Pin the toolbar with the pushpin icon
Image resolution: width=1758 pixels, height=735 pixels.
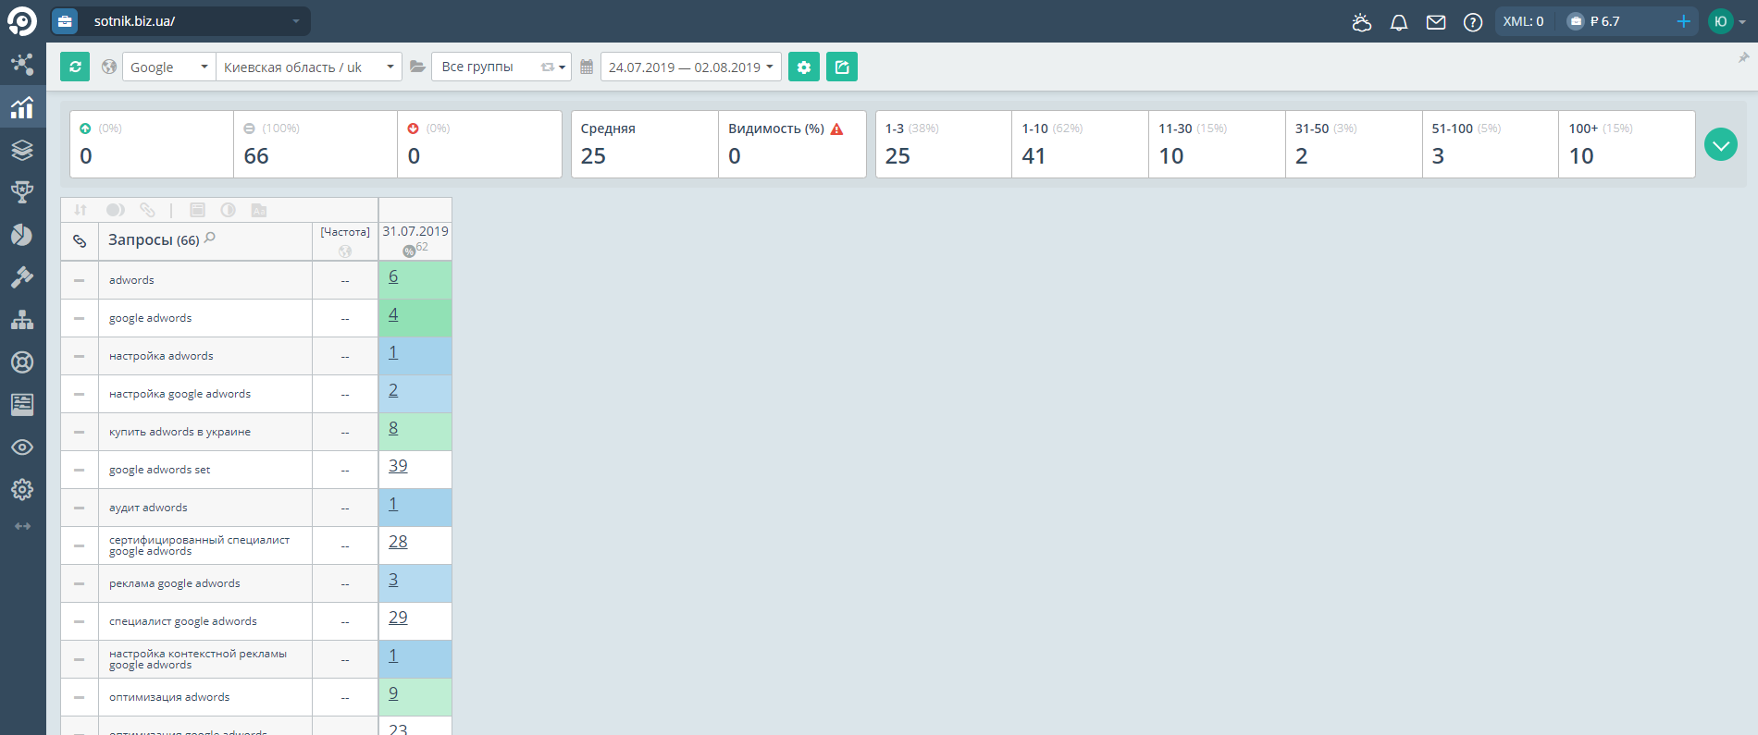click(1743, 57)
